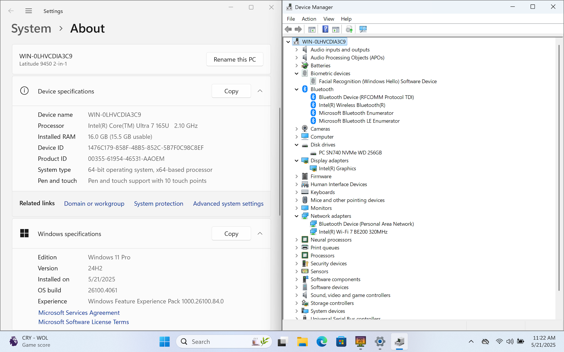
Task: Click the battery tray icon
Action: pyautogui.click(x=521, y=342)
